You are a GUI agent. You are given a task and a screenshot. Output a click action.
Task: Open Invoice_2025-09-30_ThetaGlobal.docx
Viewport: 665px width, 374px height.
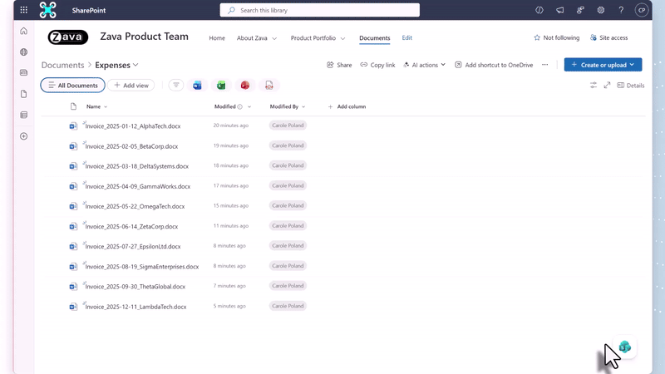(135, 287)
